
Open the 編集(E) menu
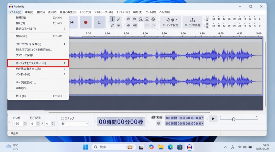(29, 12)
